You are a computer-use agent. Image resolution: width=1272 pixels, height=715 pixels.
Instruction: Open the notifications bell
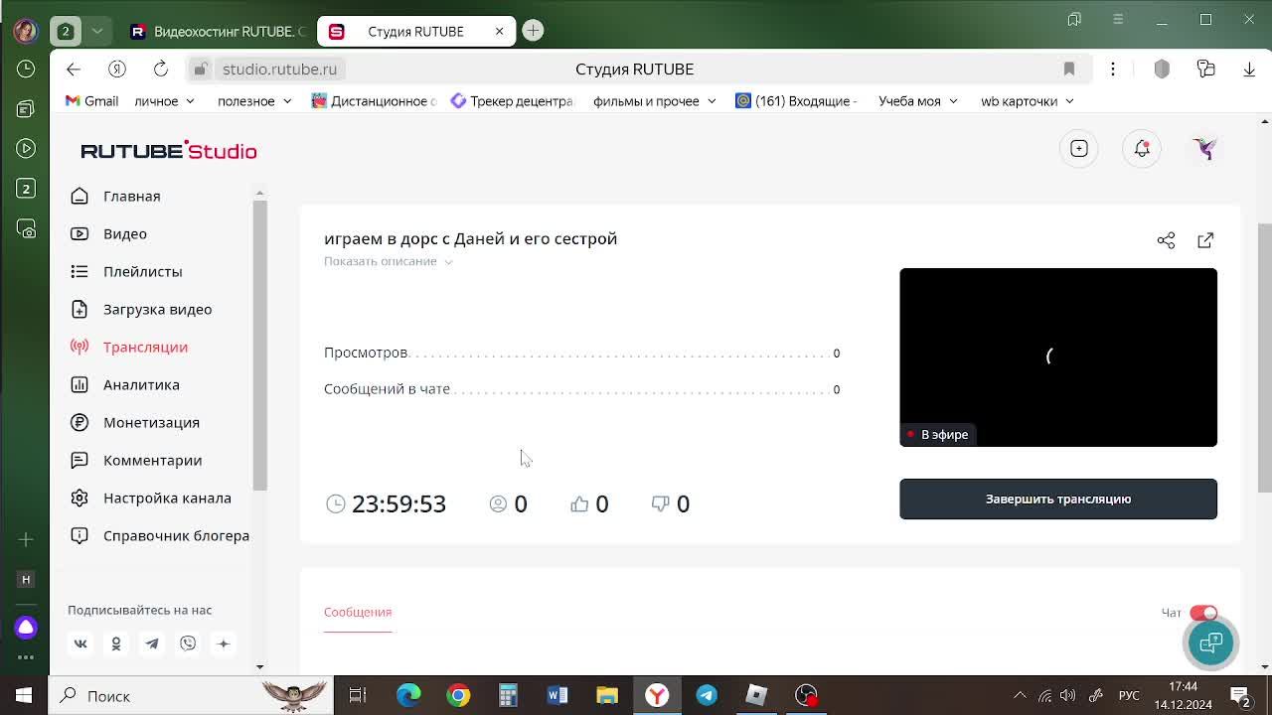pyautogui.click(x=1142, y=149)
